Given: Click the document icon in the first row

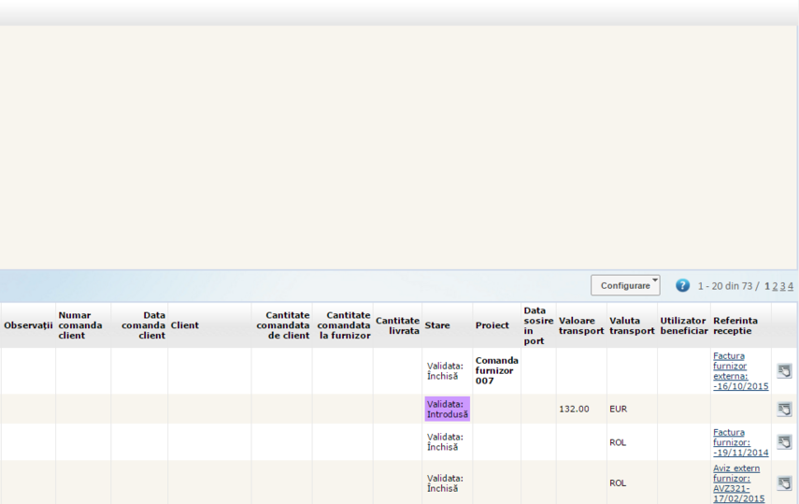Looking at the screenshot, I should [784, 371].
